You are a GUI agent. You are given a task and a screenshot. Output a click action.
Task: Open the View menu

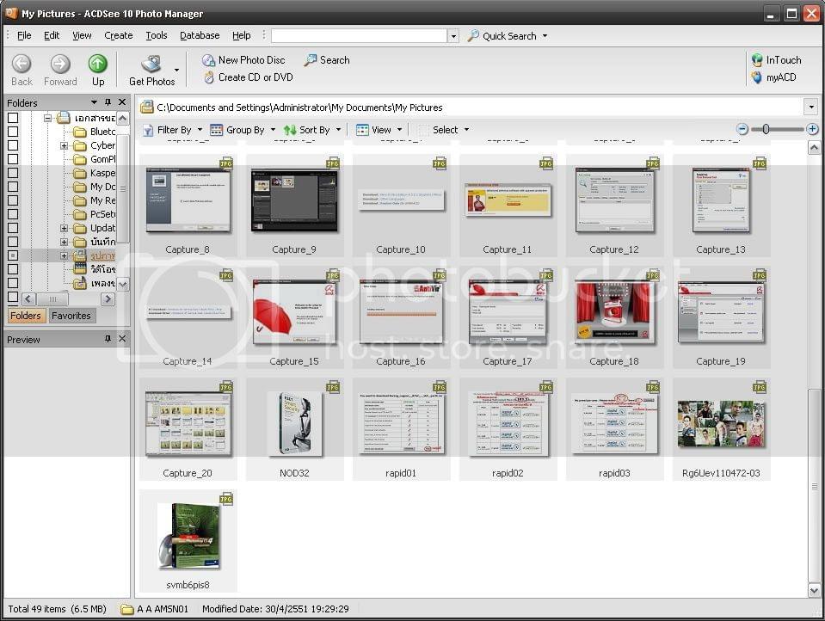click(82, 35)
